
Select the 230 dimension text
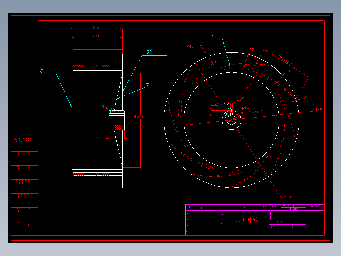point(100,48)
